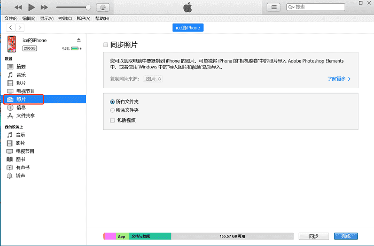Open the 复制照片来源 图片 dropdown
The width and height of the screenshot is (374, 246).
[x=153, y=79]
